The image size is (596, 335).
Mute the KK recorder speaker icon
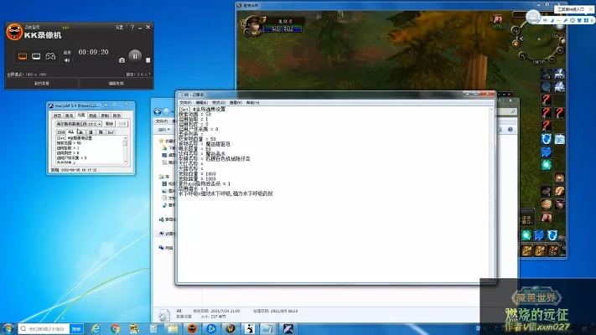pos(67,60)
